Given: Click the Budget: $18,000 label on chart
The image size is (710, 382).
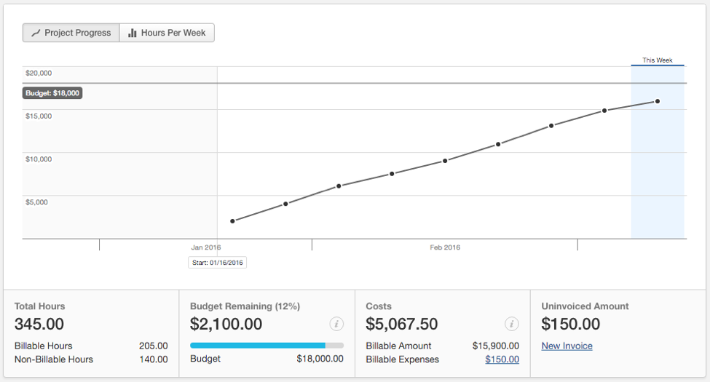Looking at the screenshot, I should coord(52,93).
